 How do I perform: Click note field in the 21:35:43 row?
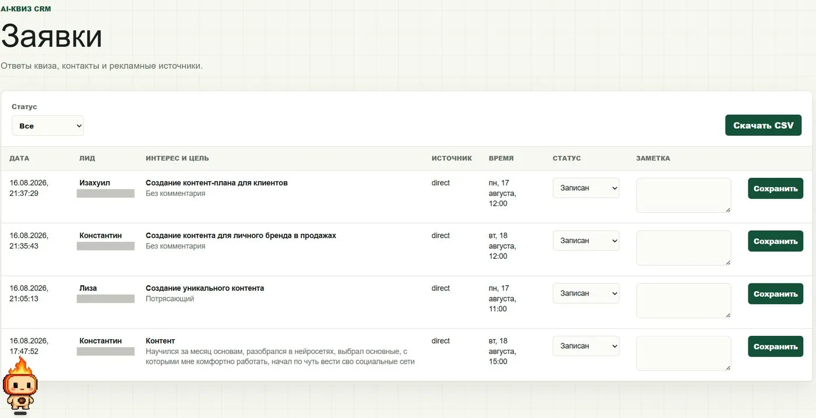(x=684, y=248)
